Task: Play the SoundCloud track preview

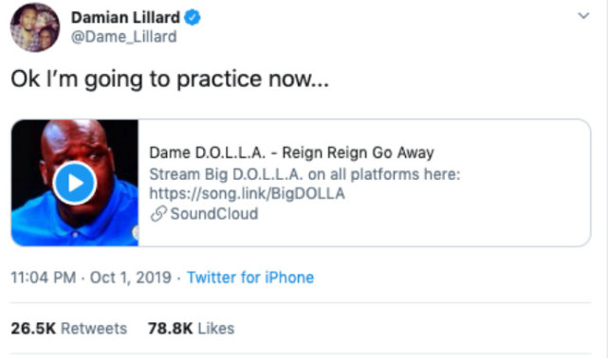Action: click(74, 183)
